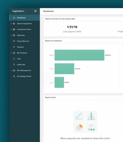Open Commission Plans menu

click(25, 29)
